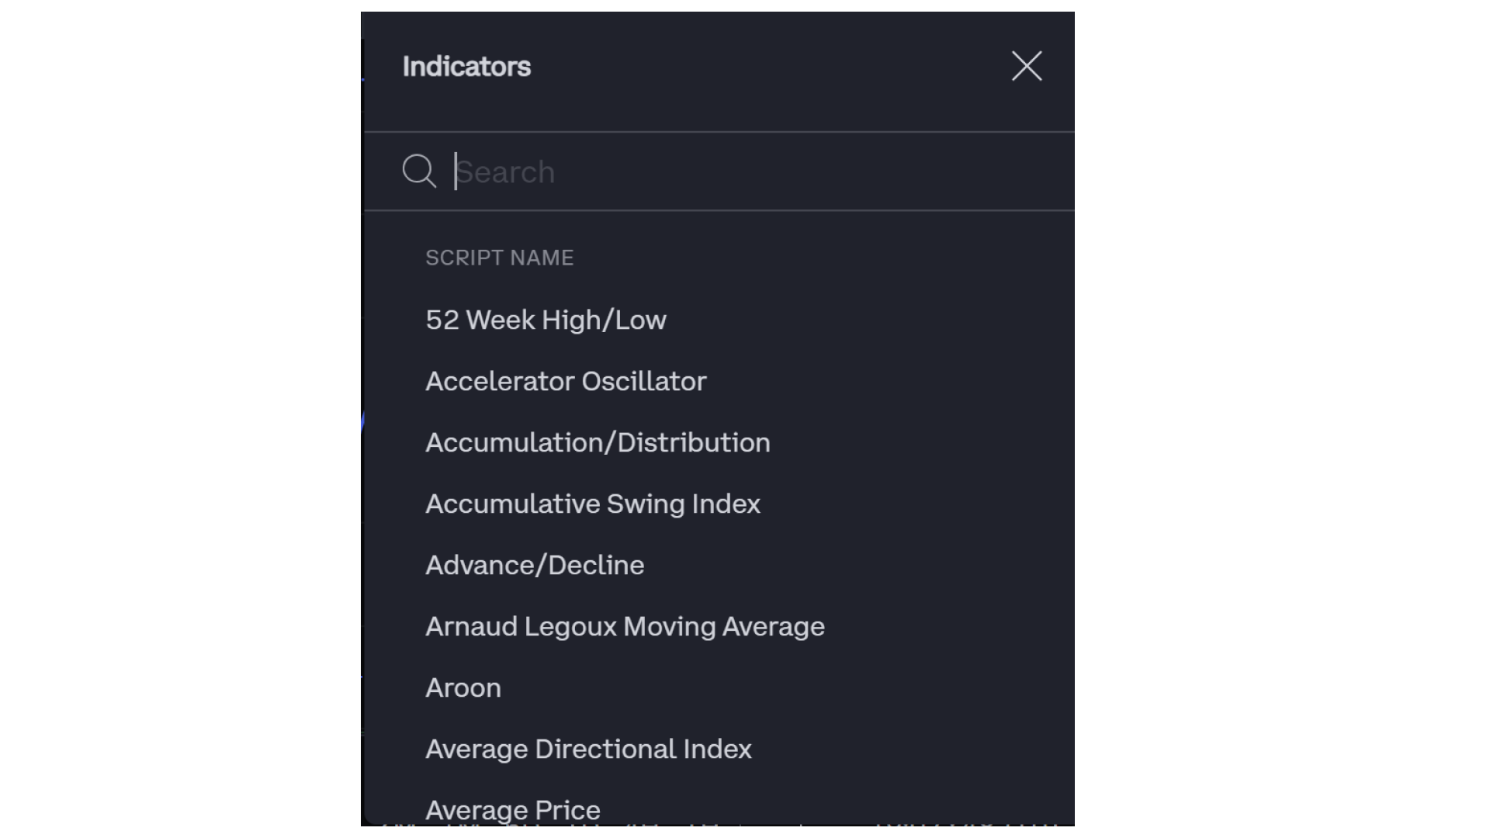Viewport: 1490px width, 838px height.
Task: Click the search magnifier icon
Action: (419, 171)
